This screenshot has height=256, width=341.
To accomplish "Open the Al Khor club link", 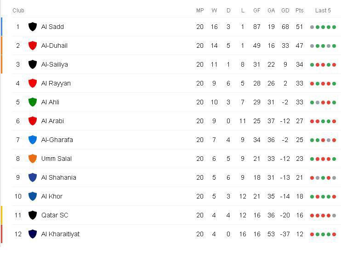I will [51, 196].
